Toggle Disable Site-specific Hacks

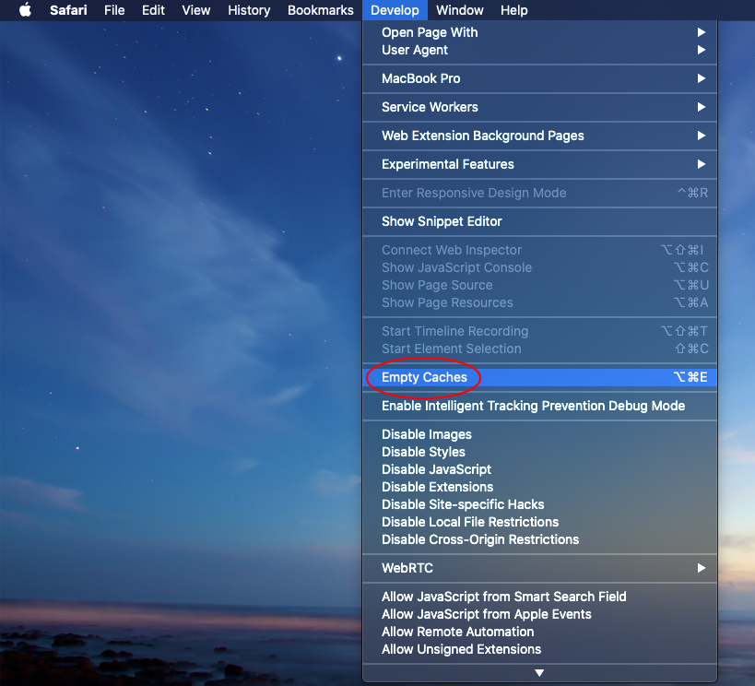tap(540, 504)
